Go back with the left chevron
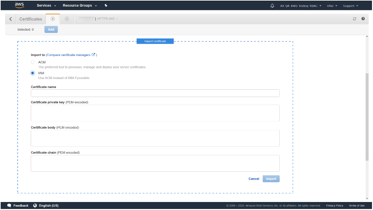The height and width of the screenshot is (210, 373). tap(10, 19)
